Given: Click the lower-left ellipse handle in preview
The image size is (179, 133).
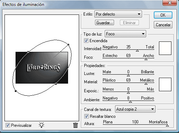Looking at the screenshot, I should click(x=16, y=91).
